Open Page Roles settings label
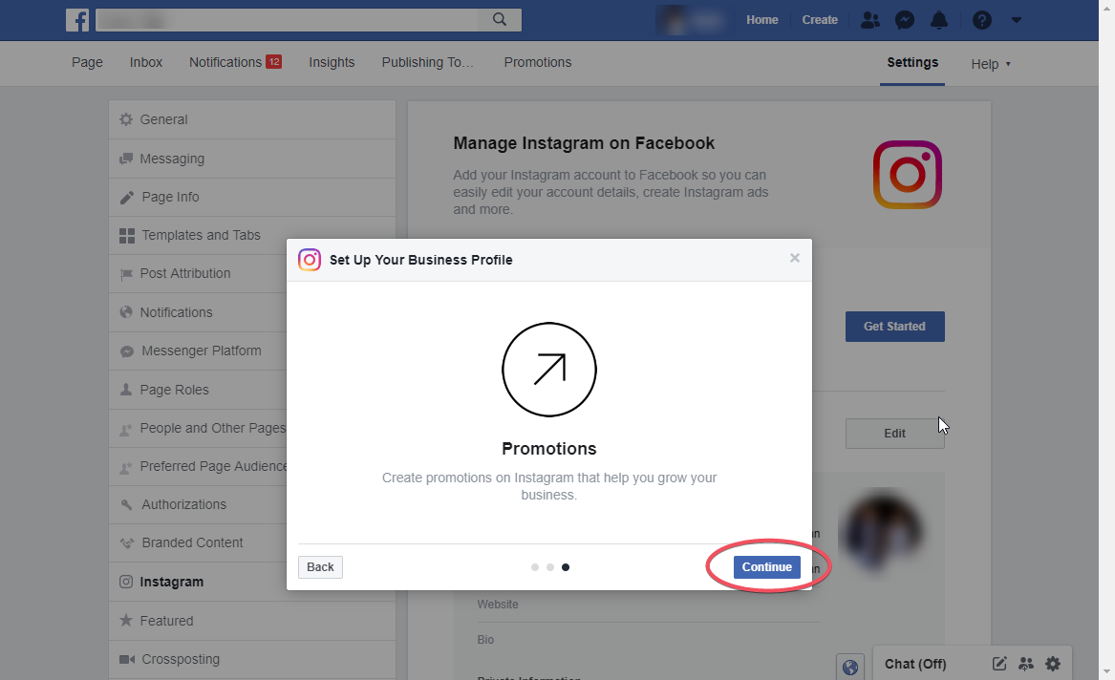This screenshot has height=680, width=1115. 174,390
